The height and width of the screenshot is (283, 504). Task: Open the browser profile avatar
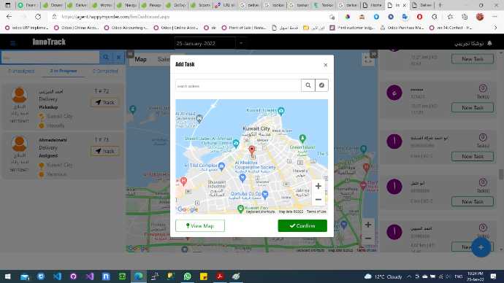tap(480, 17)
